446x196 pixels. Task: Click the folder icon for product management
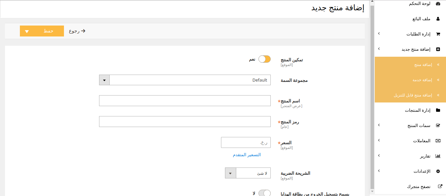[x=438, y=110]
